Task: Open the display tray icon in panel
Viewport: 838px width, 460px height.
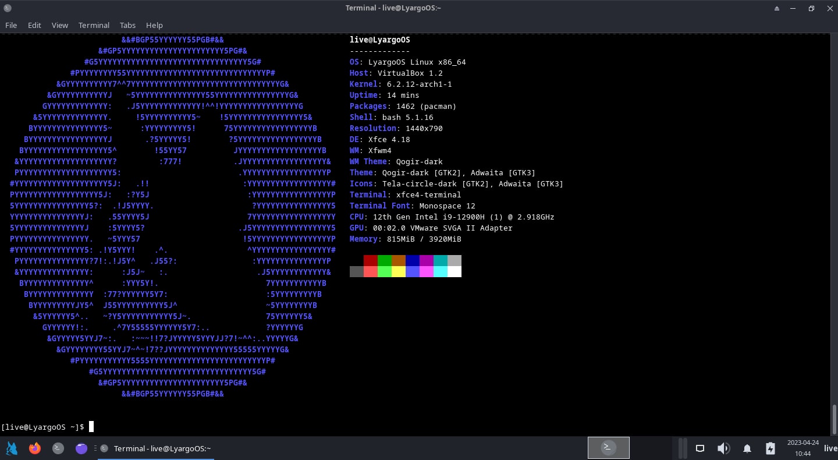Action: (x=700, y=448)
